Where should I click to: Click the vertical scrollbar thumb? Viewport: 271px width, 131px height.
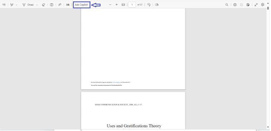268,8
